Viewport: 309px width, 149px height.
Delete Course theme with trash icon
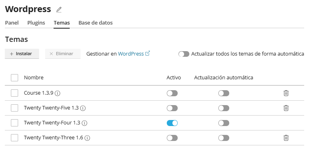pos(286,93)
